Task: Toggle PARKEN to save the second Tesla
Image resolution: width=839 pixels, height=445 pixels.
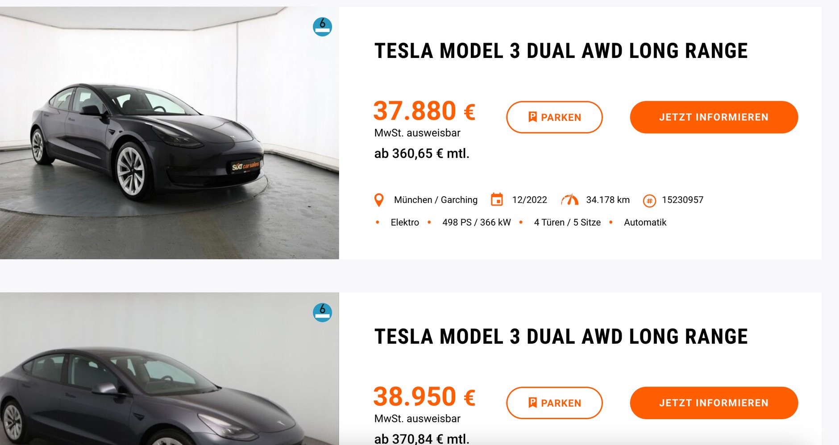Action: [554, 403]
